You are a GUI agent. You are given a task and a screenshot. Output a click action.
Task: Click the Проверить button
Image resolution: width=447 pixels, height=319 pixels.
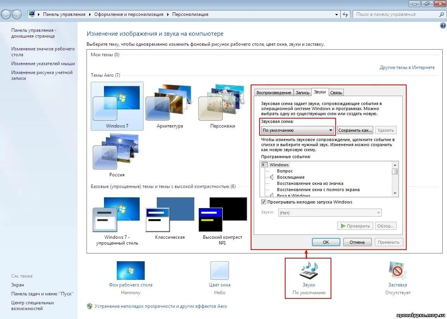tap(355, 226)
